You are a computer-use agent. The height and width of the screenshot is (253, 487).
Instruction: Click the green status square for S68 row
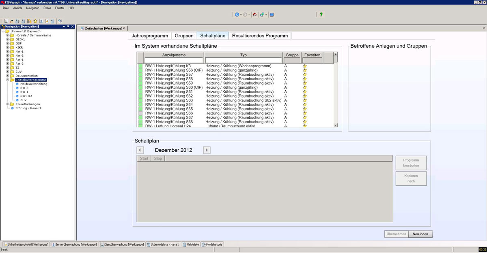[x=140, y=121]
